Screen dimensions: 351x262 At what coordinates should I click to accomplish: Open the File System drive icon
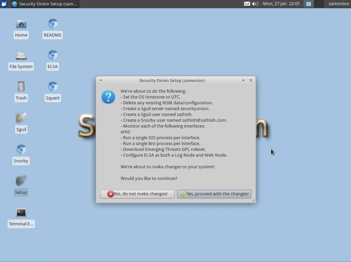(x=21, y=61)
